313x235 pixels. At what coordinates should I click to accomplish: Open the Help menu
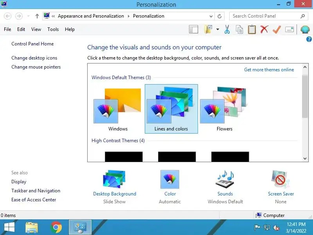70,29
